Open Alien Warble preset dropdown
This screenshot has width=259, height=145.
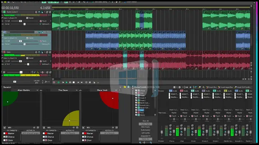(x=37, y=90)
